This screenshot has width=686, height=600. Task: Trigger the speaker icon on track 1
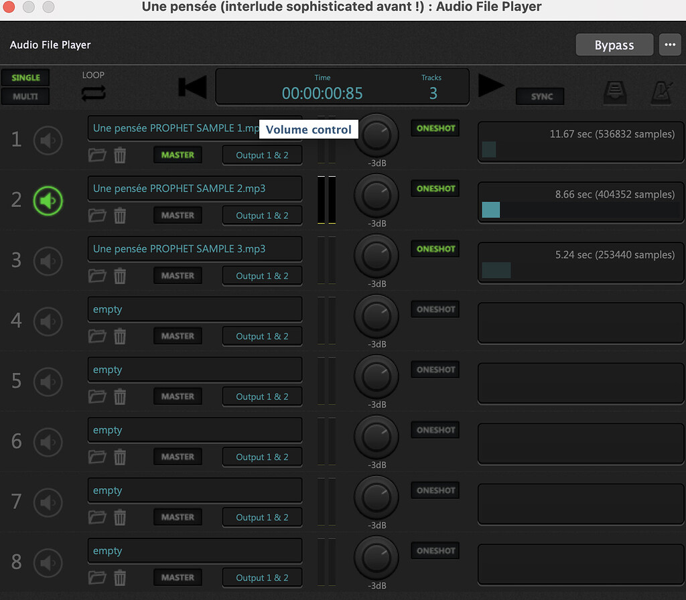coord(48,140)
